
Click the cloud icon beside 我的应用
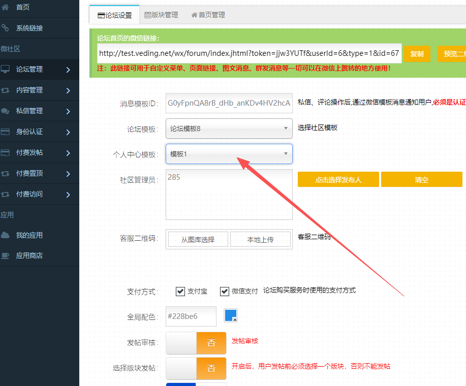pyautogui.click(x=6, y=235)
